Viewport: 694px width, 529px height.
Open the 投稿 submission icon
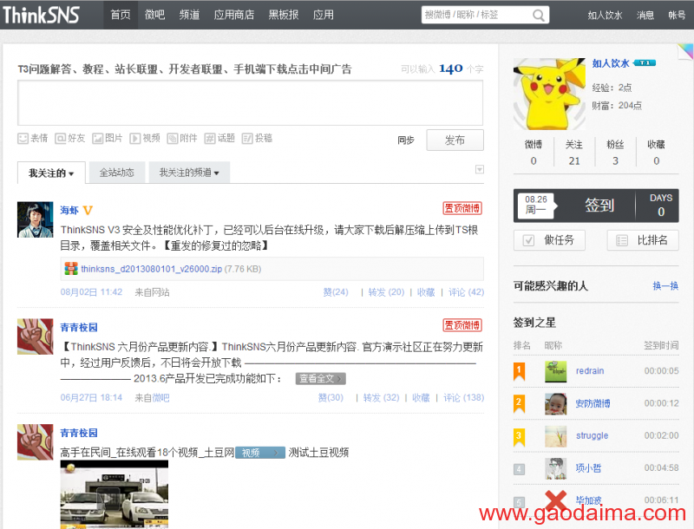247,139
